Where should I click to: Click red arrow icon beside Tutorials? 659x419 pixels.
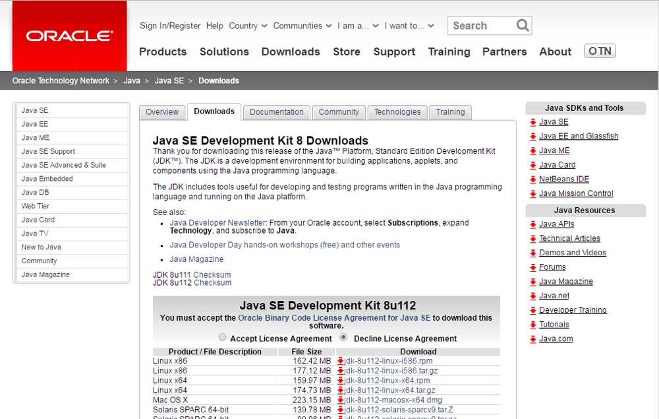532,325
